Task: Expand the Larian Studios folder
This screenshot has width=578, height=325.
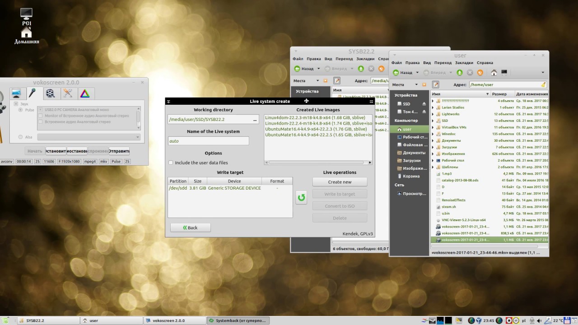Action: [x=433, y=107]
